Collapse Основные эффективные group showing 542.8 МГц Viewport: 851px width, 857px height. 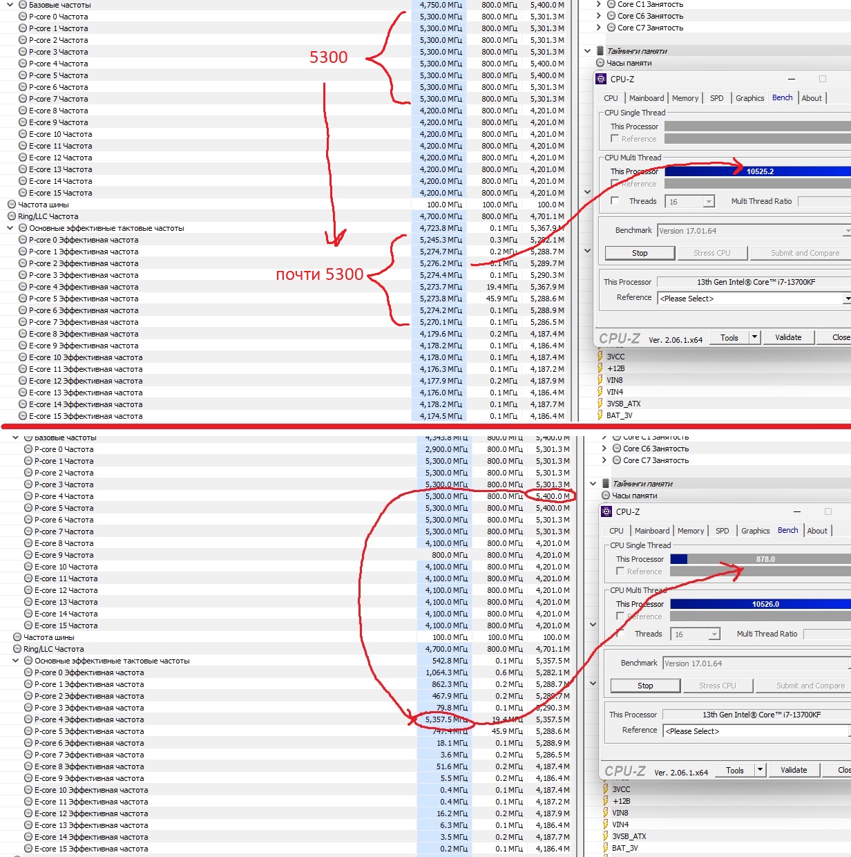(x=16, y=661)
